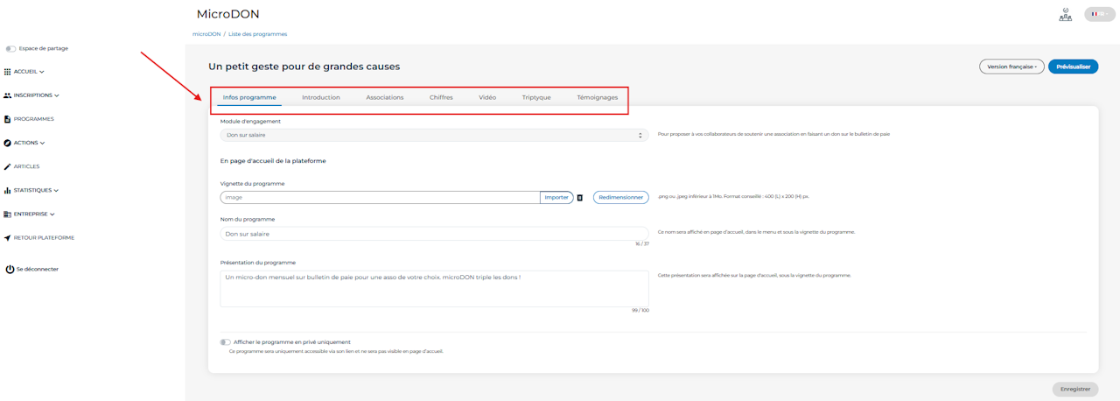Switch to the Infos programme tab
1120x401 pixels.
pyautogui.click(x=249, y=97)
